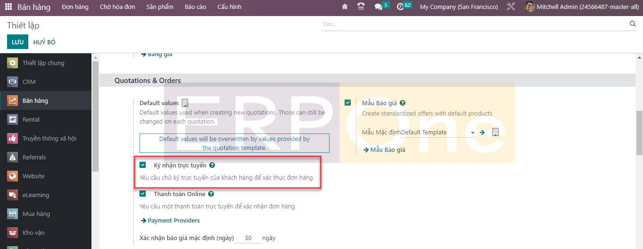Open the apps grid home menu

point(8,7)
